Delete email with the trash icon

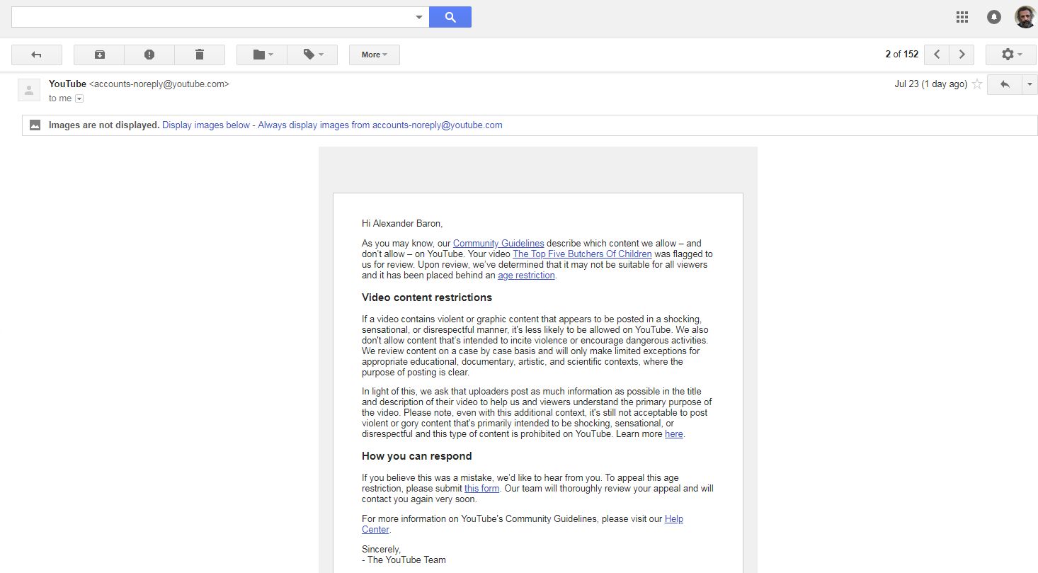coord(200,55)
